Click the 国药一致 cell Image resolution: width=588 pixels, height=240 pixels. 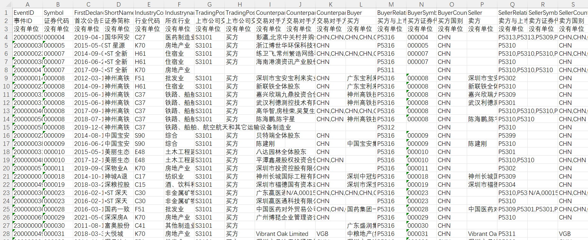click(118, 209)
